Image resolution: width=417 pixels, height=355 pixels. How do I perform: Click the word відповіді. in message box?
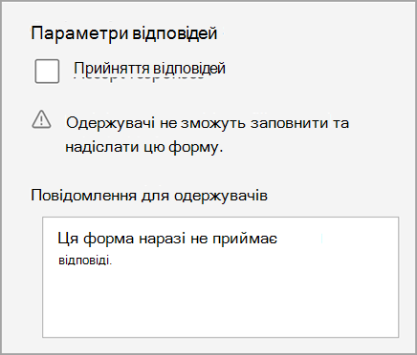85,261
